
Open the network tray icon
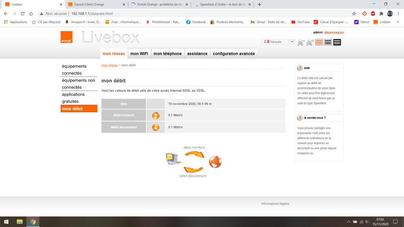361,222
